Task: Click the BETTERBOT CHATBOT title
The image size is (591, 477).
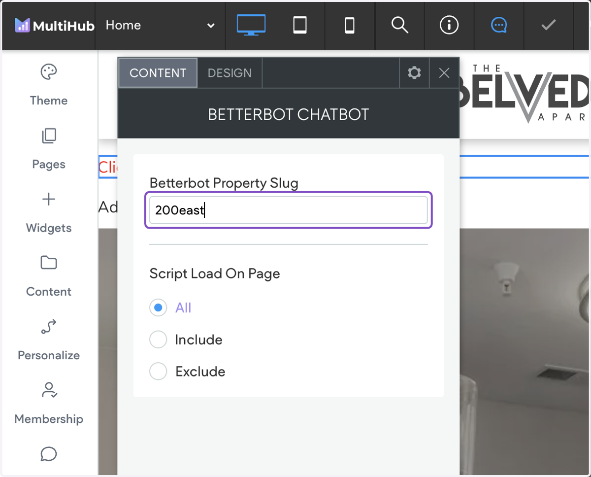Action: tap(289, 114)
